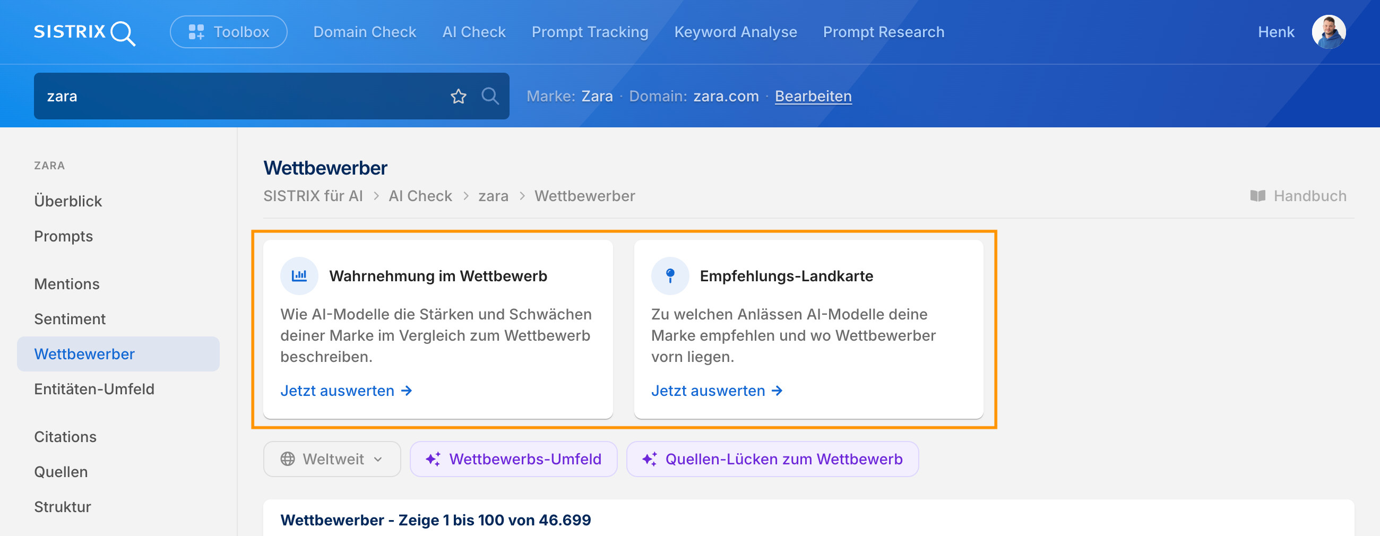Click the sparkle icon on Quellen-Lücken button
This screenshot has width=1380, height=536.
(649, 459)
